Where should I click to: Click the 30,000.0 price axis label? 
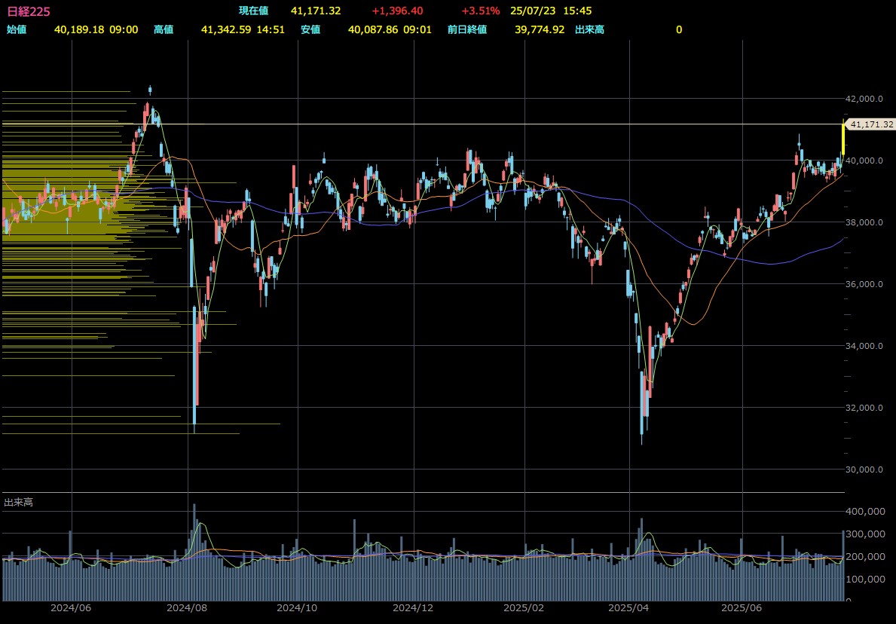click(864, 470)
